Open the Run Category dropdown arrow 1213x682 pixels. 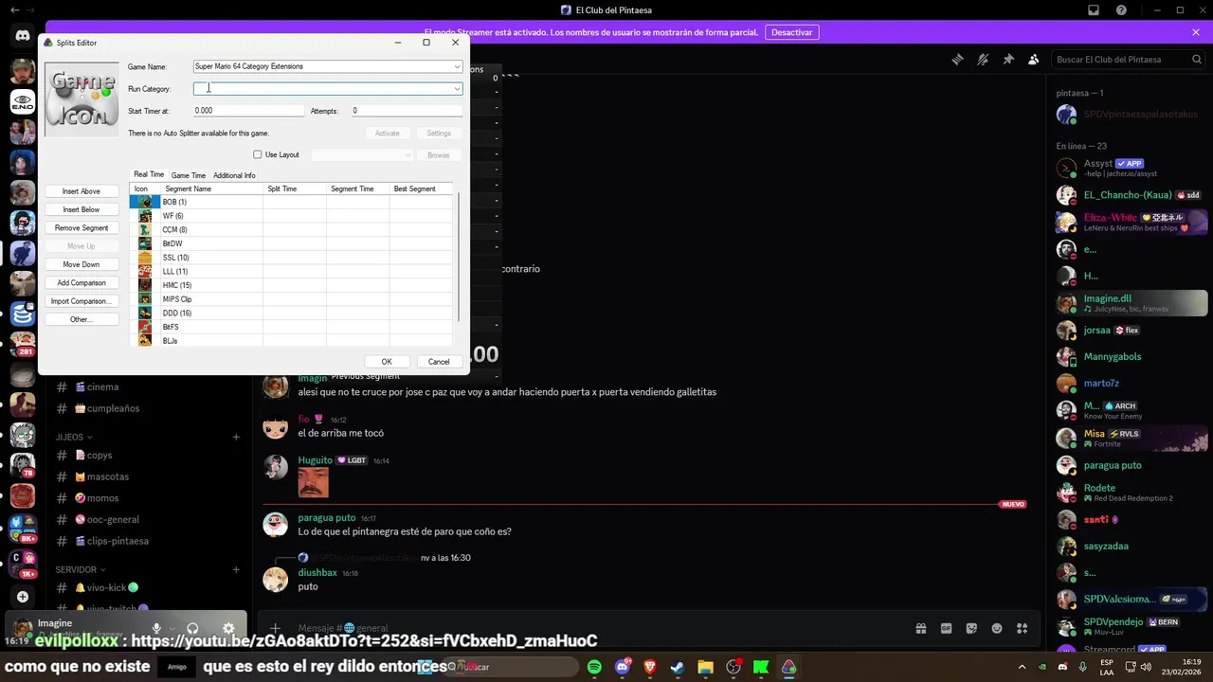pyautogui.click(x=457, y=89)
